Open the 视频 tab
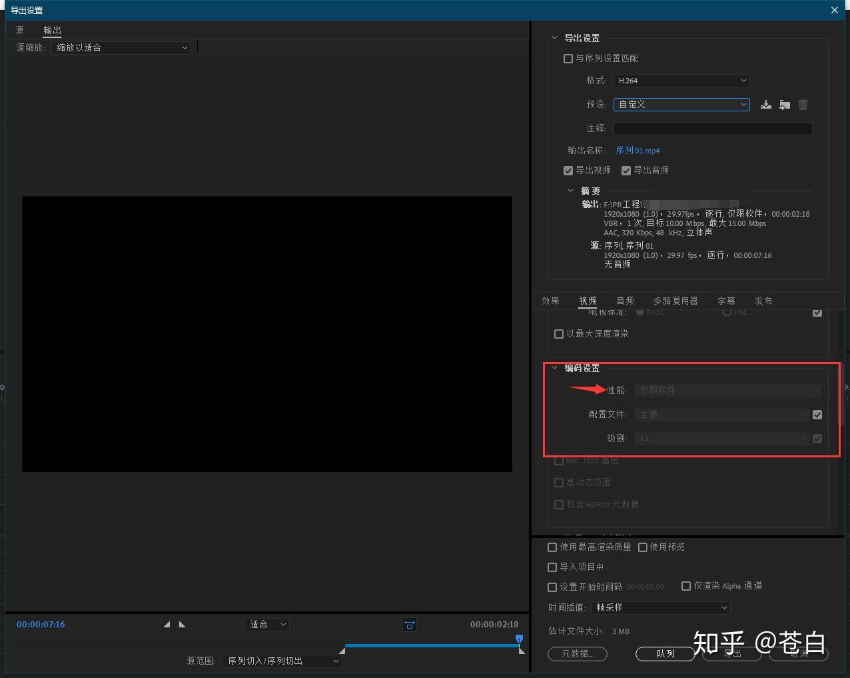The image size is (850, 678). point(588,301)
